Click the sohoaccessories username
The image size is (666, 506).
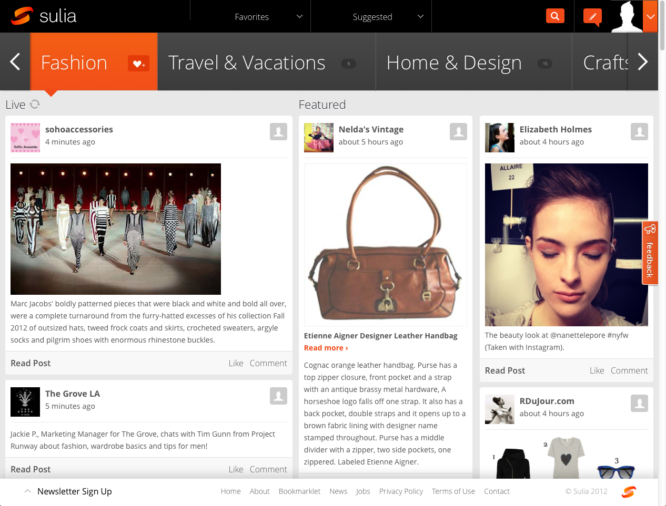pos(79,129)
